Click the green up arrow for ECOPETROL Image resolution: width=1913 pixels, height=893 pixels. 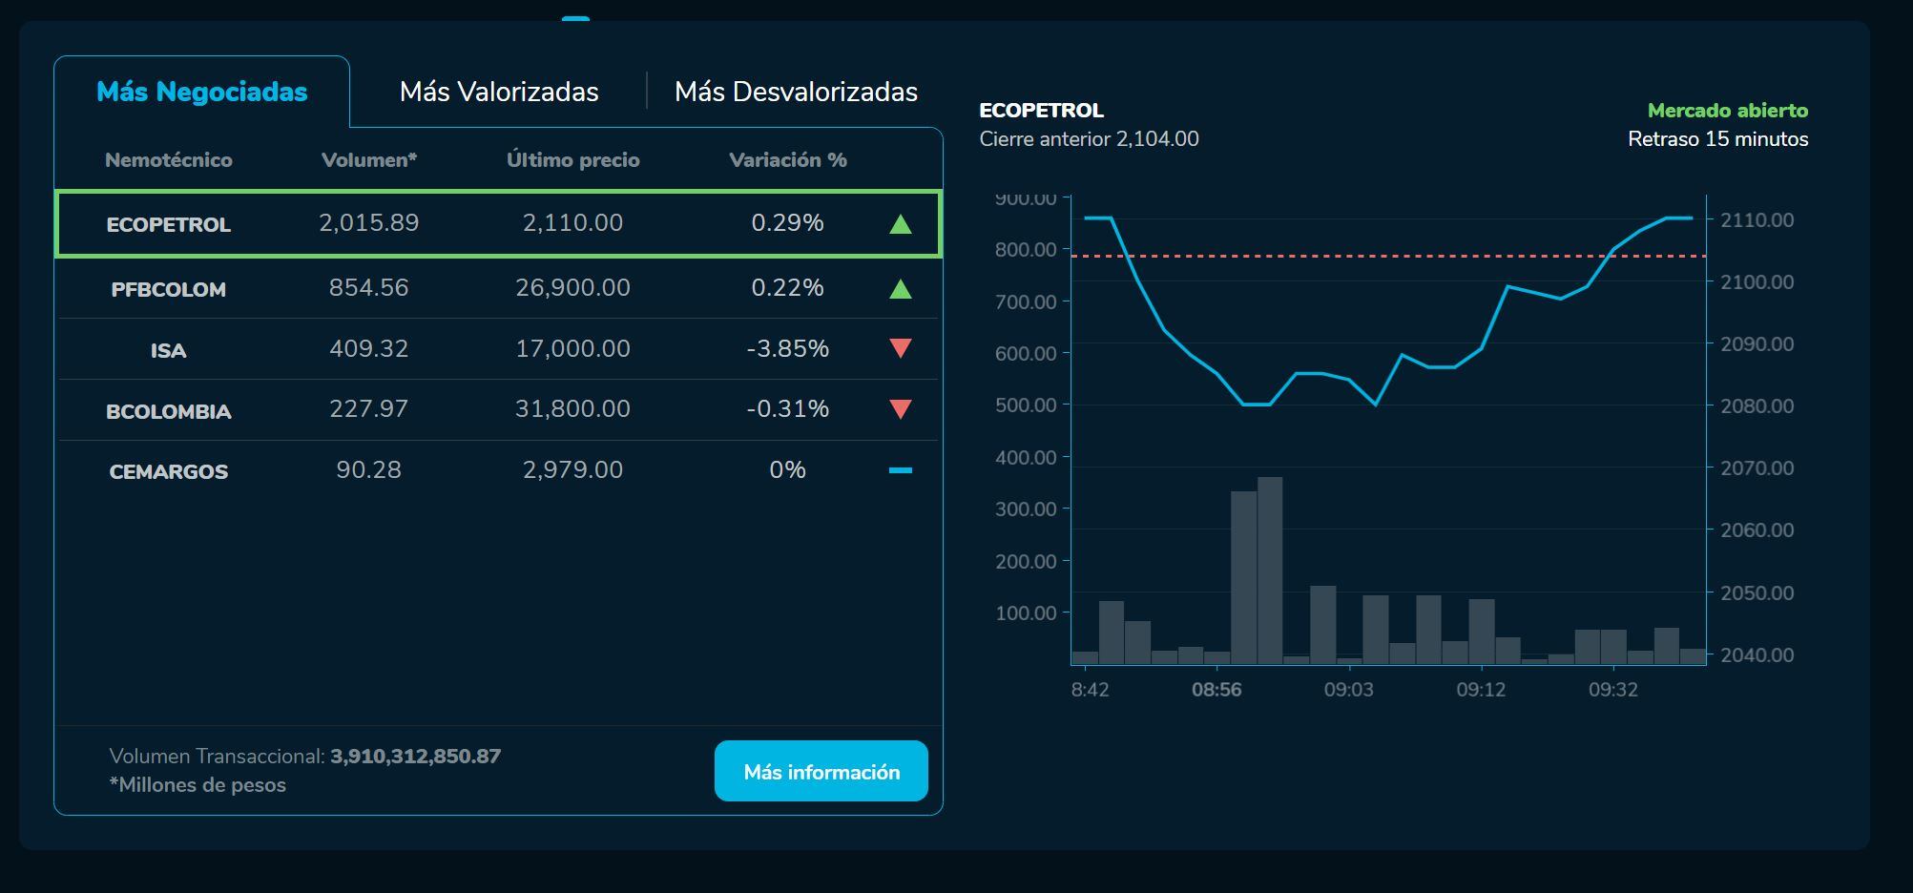tap(900, 224)
